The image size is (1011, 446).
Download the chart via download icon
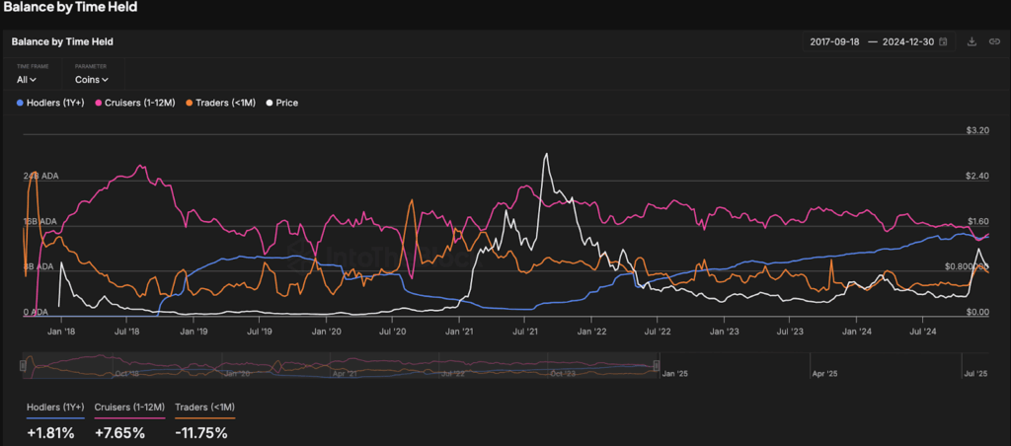(972, 41)
